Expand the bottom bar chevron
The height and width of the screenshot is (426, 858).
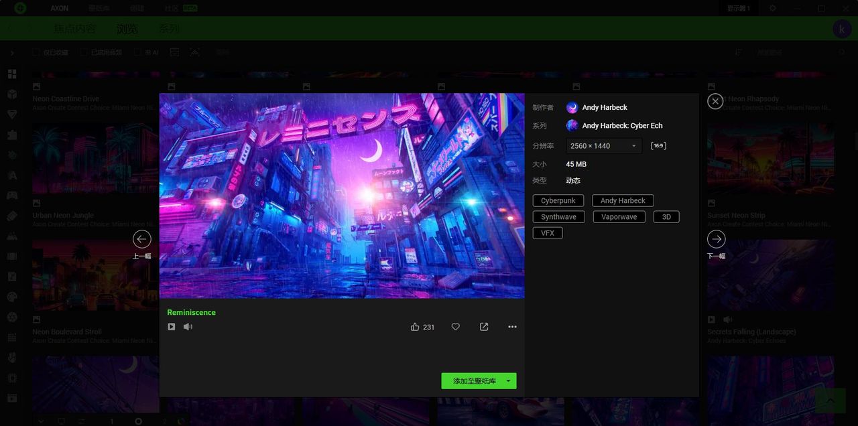[42, 421]
